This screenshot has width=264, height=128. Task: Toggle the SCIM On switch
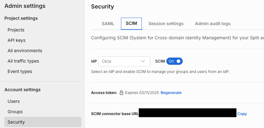pos(175,61)
